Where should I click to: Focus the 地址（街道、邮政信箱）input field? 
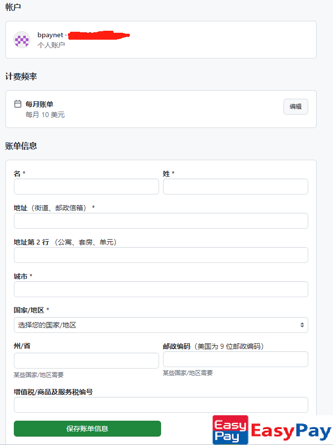click(161, 221)
